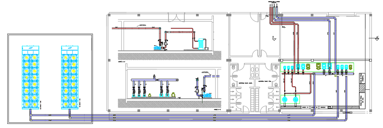Click the left circular pump in plan view
383x128 pixels.
285,100
